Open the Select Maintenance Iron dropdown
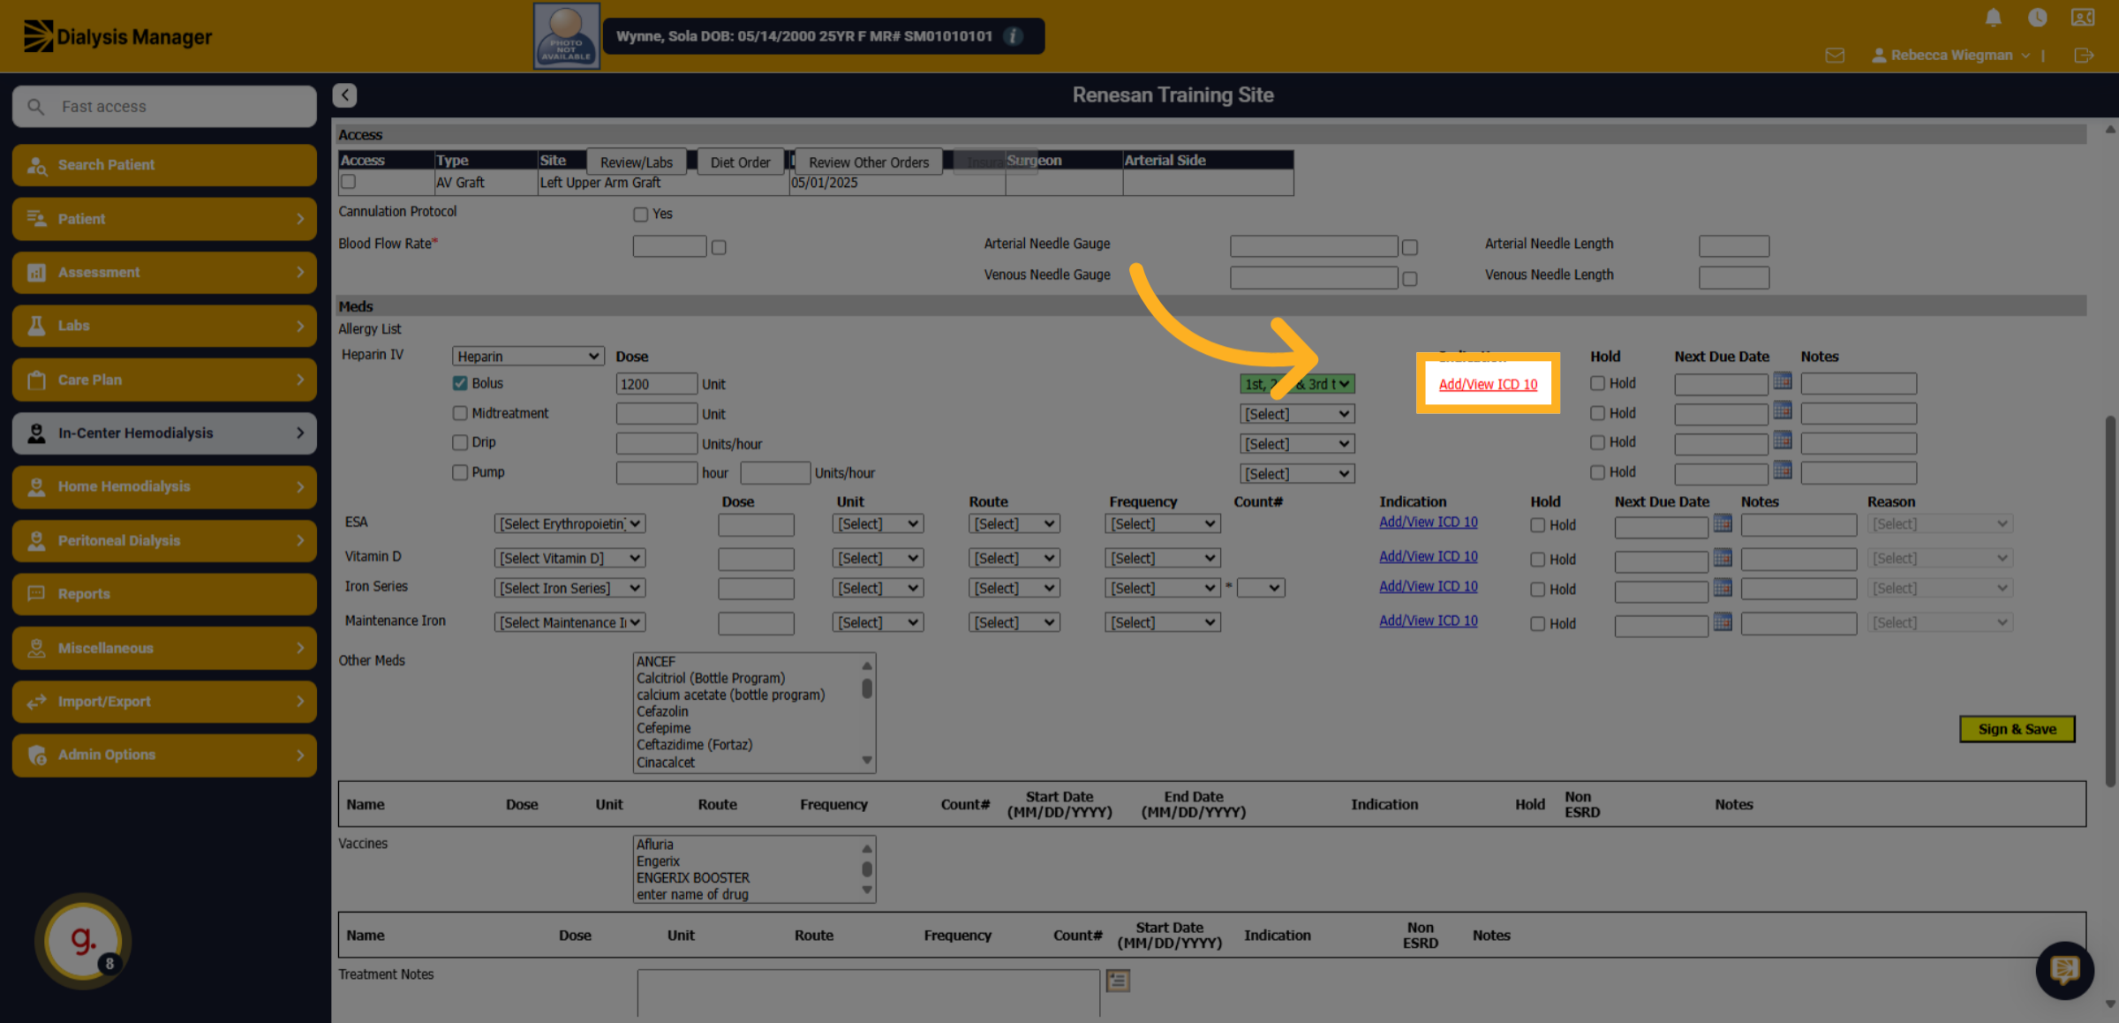Screen dimensions: 2119x1023 tap(569, 622)
